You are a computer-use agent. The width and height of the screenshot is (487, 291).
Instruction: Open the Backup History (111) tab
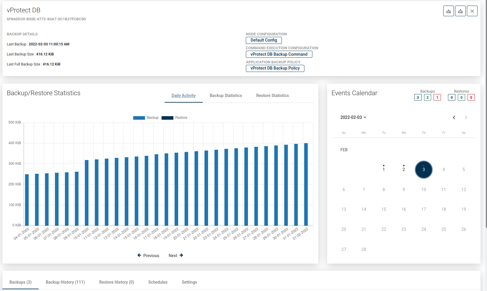point(65,282)
